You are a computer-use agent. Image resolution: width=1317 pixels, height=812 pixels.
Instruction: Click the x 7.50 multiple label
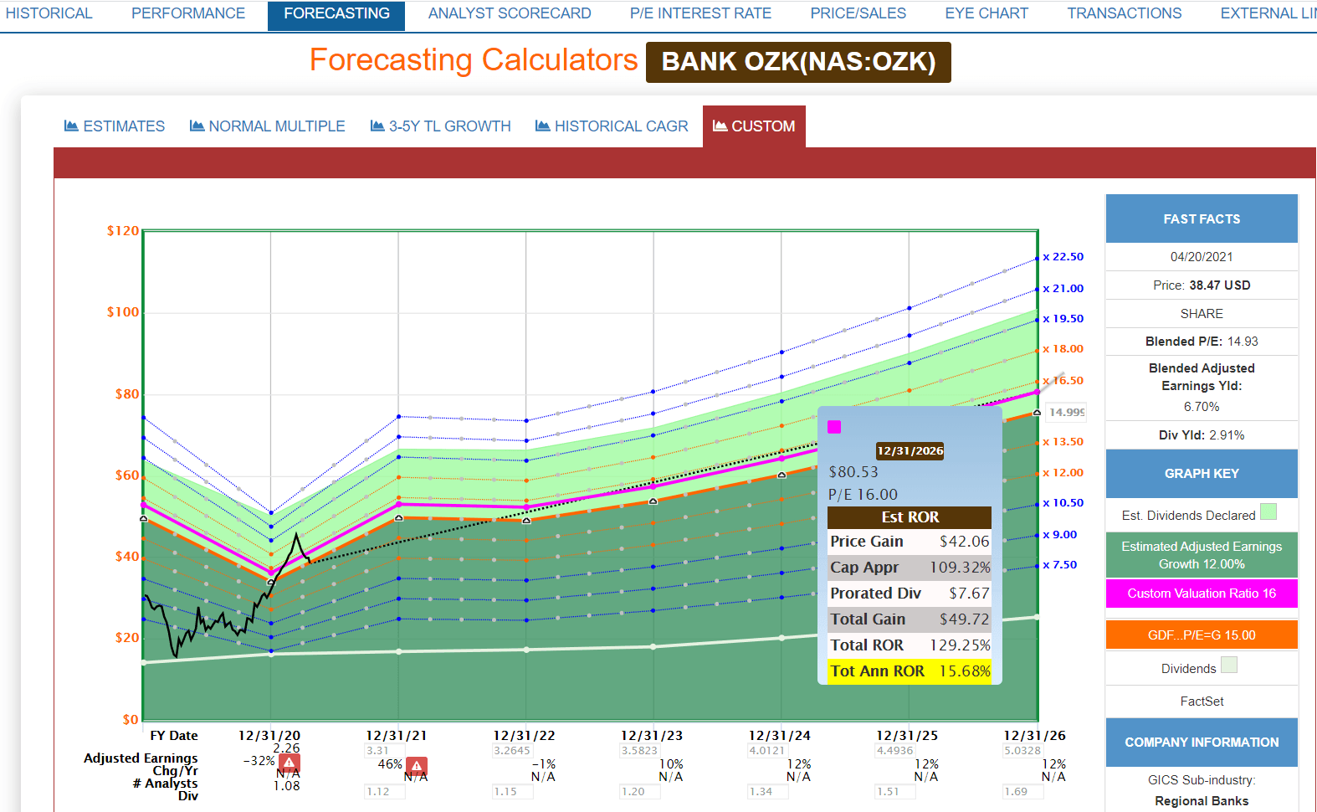pyautogui.click(x=1060, y=565)
